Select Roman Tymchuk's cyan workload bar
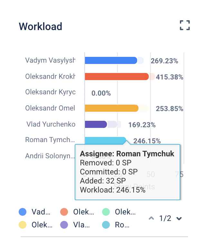The image size is (208, 239). pos(105,140)
